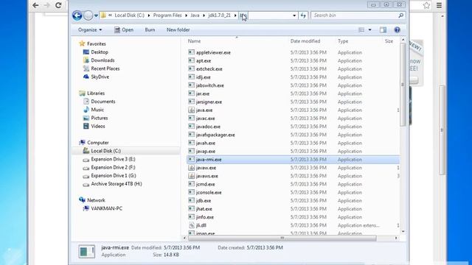The image size is (472, 265).
Task: Select Network in navigation pane
Action: (96, 200)
